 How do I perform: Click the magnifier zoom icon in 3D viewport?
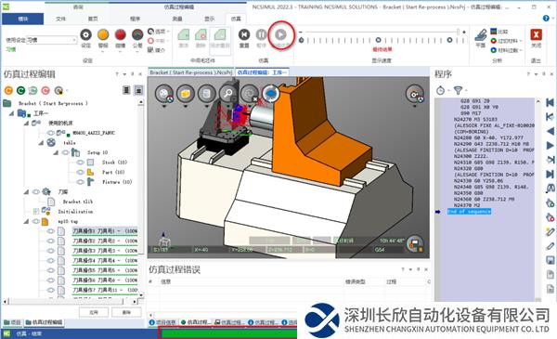point(228,94)
